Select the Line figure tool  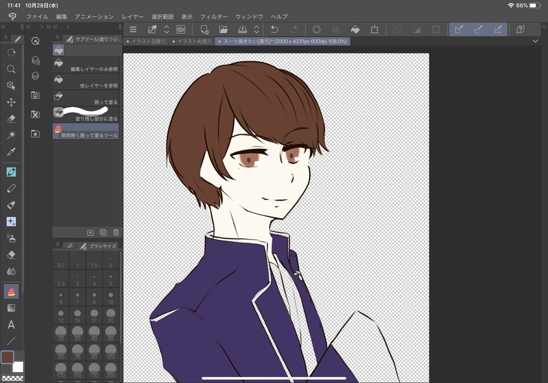(x=11, y=340)
